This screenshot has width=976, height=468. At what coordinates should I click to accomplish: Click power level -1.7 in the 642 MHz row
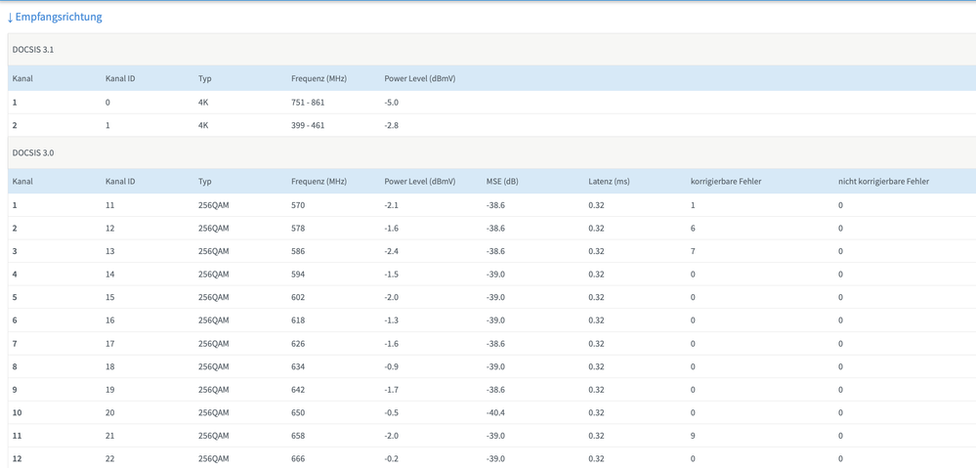(x=392, y=390)
